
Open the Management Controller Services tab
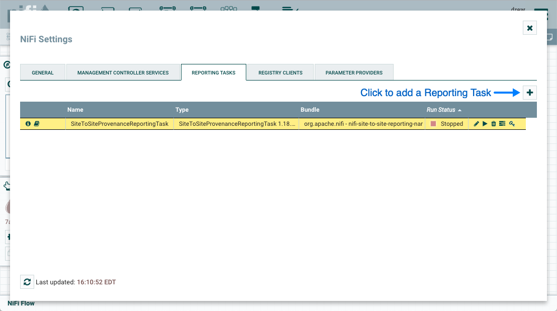(123, 72)
